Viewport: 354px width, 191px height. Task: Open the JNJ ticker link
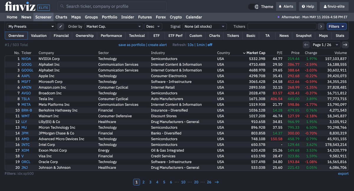[x=24, y=168]
